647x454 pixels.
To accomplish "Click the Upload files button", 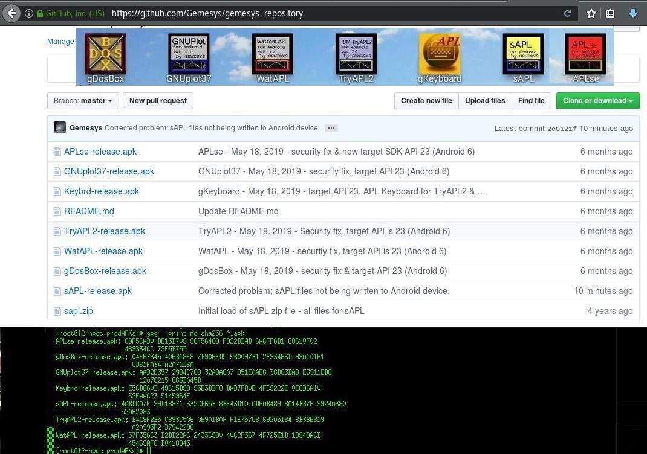I will point(485,101).
